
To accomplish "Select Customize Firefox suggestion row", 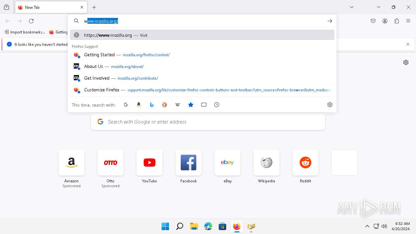I will pos(202,90).
